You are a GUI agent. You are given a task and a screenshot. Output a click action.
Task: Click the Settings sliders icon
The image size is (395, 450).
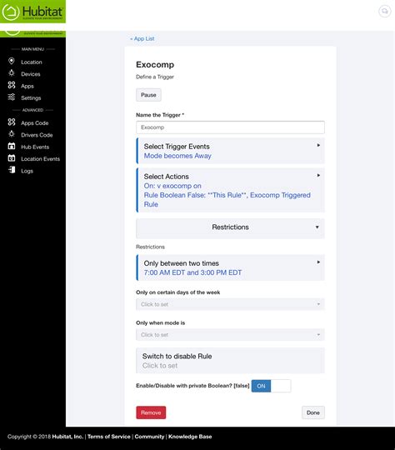pyautogui.click(x=12, y=97)
